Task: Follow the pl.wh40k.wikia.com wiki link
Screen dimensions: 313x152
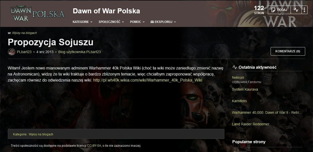Action: [148, 80]
